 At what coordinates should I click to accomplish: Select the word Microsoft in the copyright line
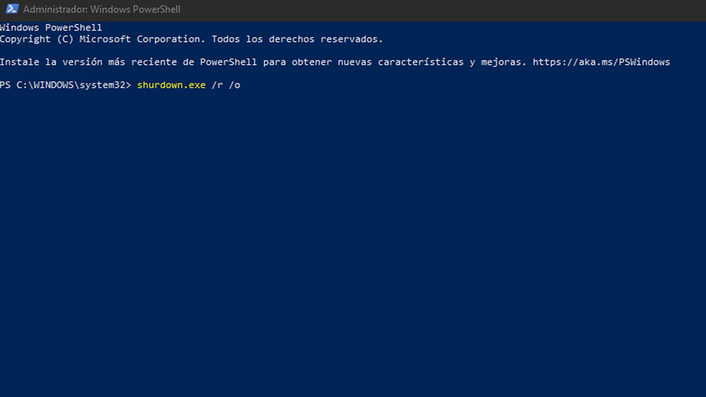pyautogui.click(x=105, y=39)
